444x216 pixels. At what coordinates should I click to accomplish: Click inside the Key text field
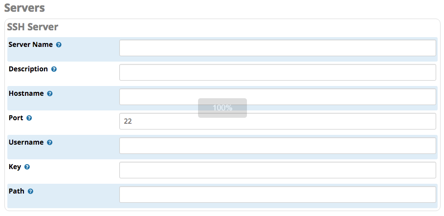pos(278,170)
